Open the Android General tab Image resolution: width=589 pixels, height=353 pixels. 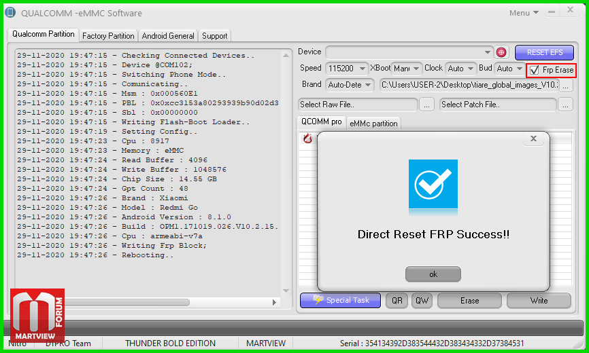(168, 36)
